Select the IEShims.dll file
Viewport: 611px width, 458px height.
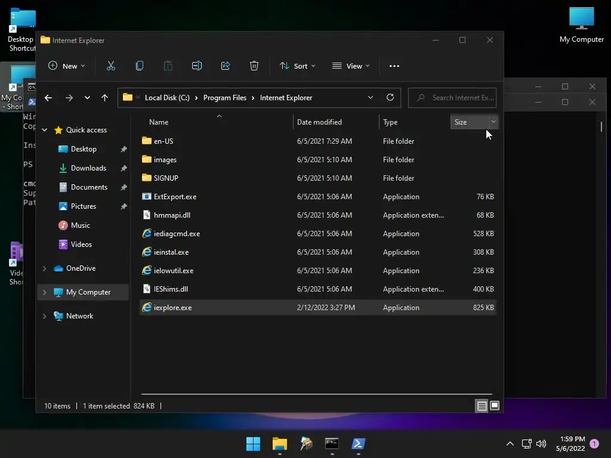[x=171, y=289]
